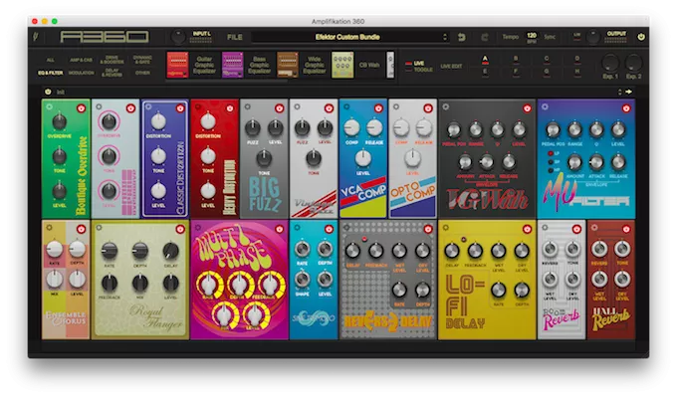The image size is (677, 398).
Task: Click the top-left corner icon on Ensemble Chorus
Action: pos(49,228)
